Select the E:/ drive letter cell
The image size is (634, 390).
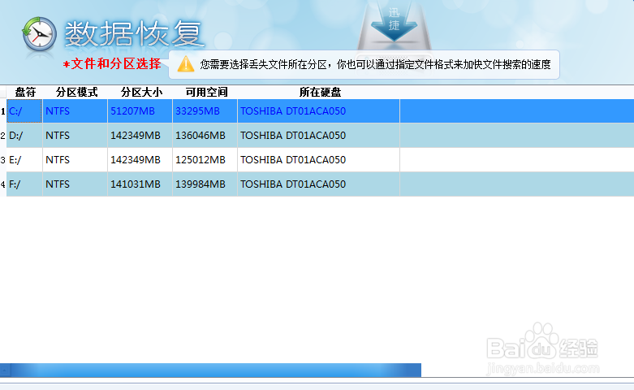[24, 160]
